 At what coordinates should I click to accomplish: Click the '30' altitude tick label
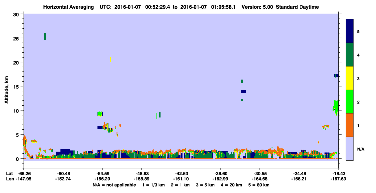tap(17, 14)
